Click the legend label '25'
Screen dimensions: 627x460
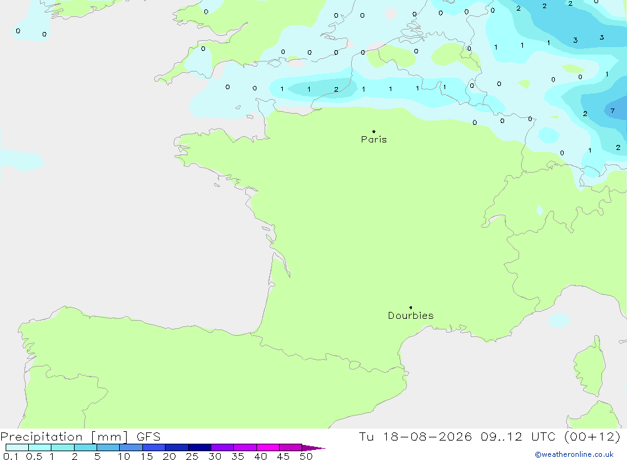(192, 456)
